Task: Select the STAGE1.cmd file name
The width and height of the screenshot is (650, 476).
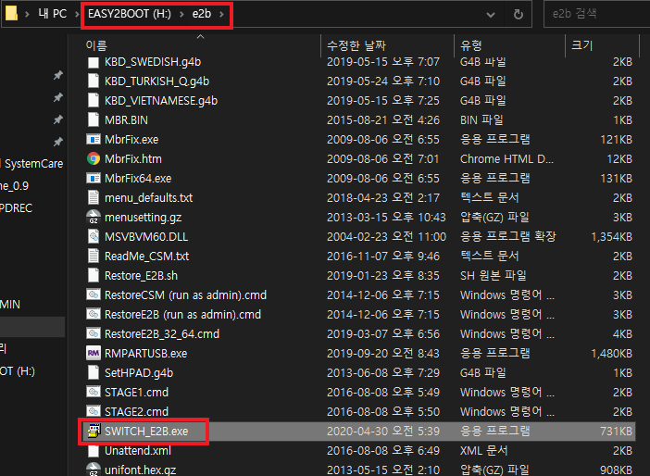Action: tap(136, 393)
